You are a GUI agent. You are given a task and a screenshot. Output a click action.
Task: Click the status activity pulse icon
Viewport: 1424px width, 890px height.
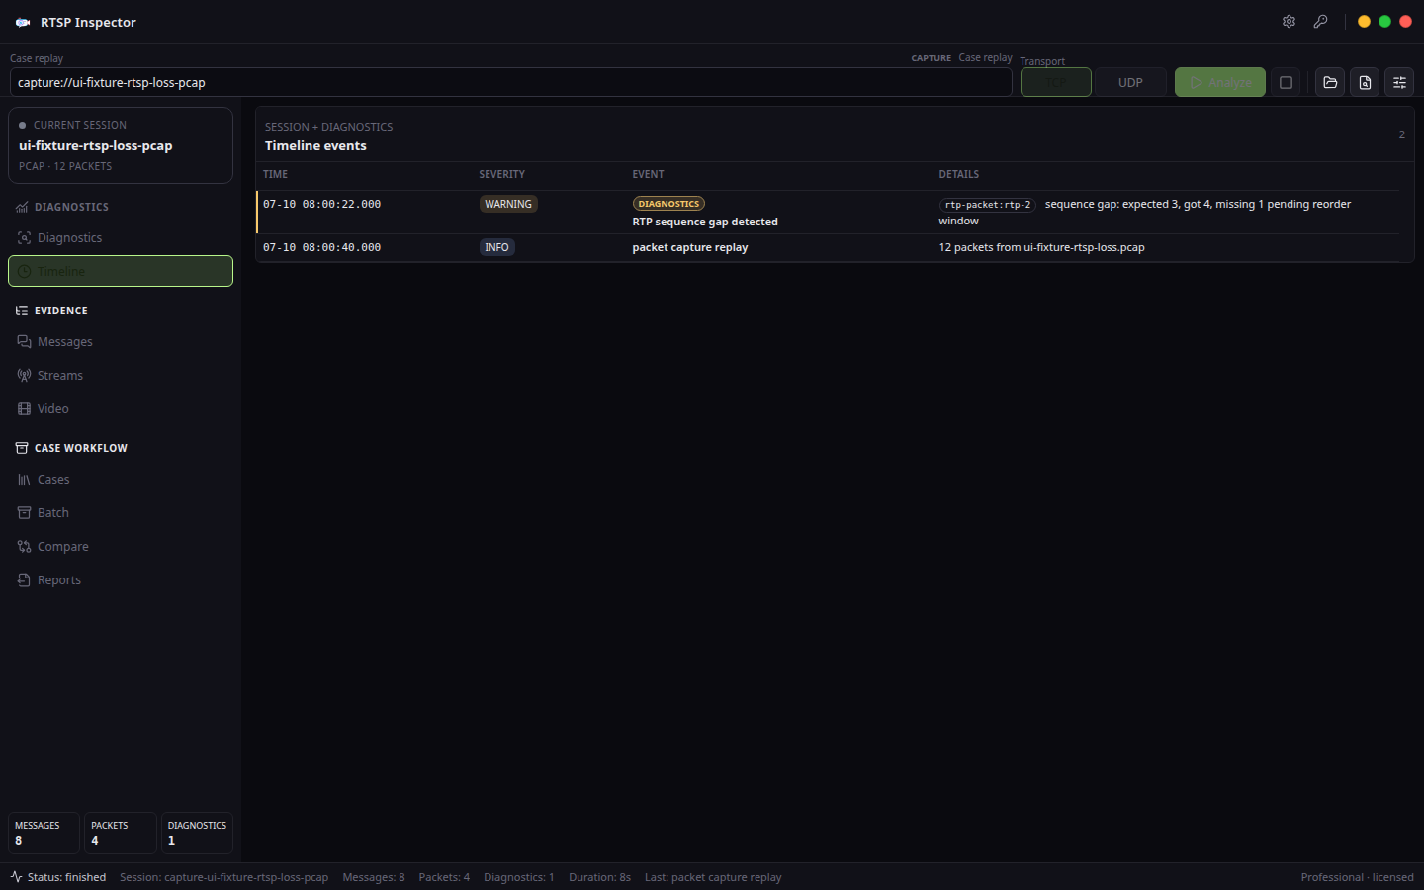pos(16,877)
